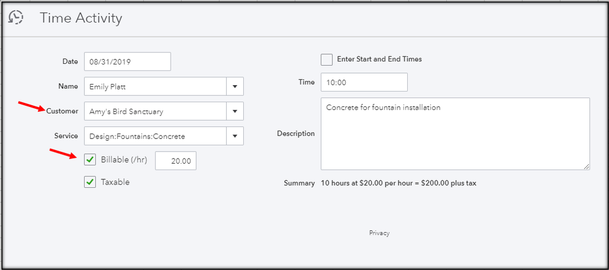Toggle the Billable (/hr) checkbox
Image resolution: width=609 pixels, height=270 pixels.
point(90,159)
